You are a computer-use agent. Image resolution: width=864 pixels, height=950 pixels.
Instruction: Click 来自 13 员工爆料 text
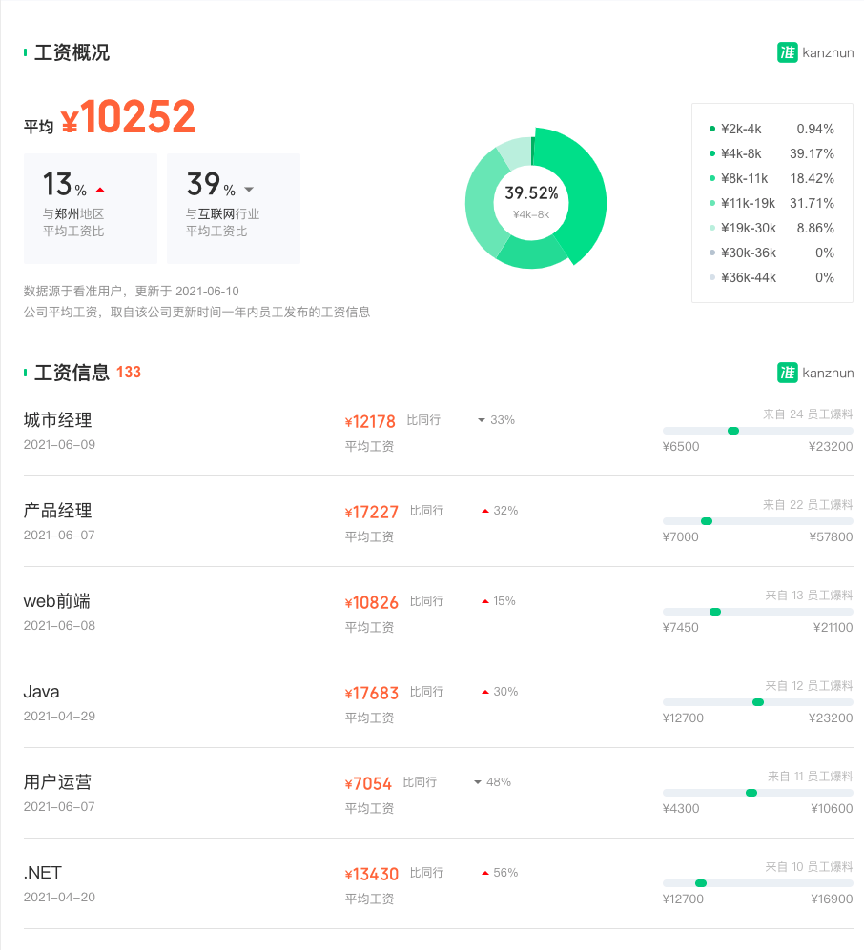click(x=809, y=596)
